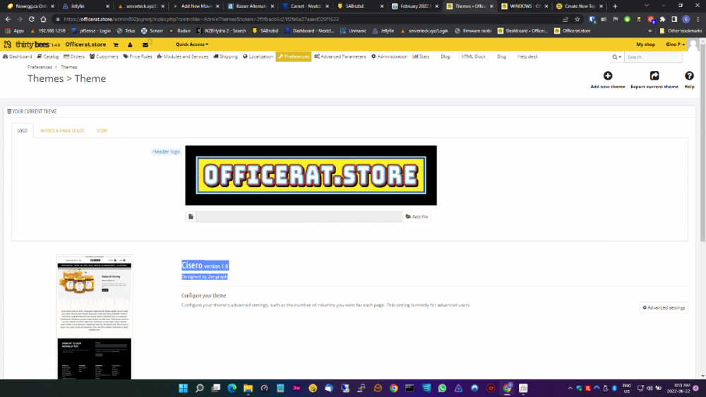The width and height of the screenshot is (706, 397).
Task: Click the Windows Start button in taskbar
Action: tap(183, 388)
